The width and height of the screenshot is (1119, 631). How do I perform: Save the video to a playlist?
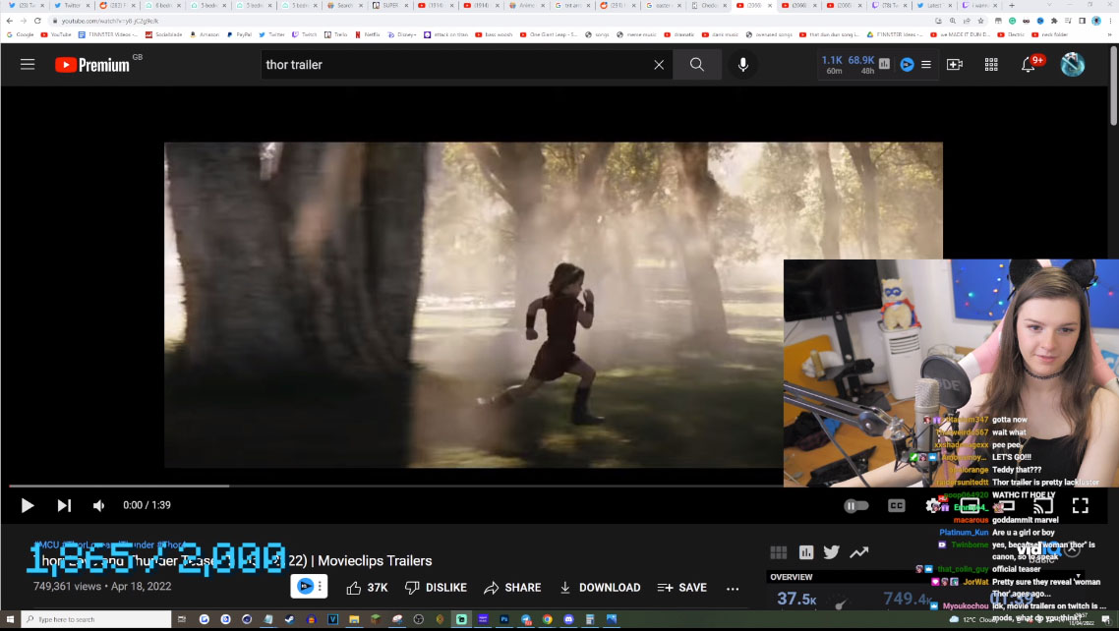point(682,588)
